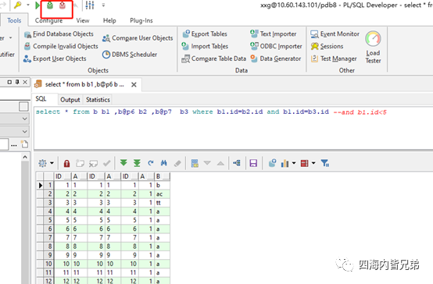Open Import Tables tool
Image resolution: width=433 pixels, height=284 pixels.
205,46
